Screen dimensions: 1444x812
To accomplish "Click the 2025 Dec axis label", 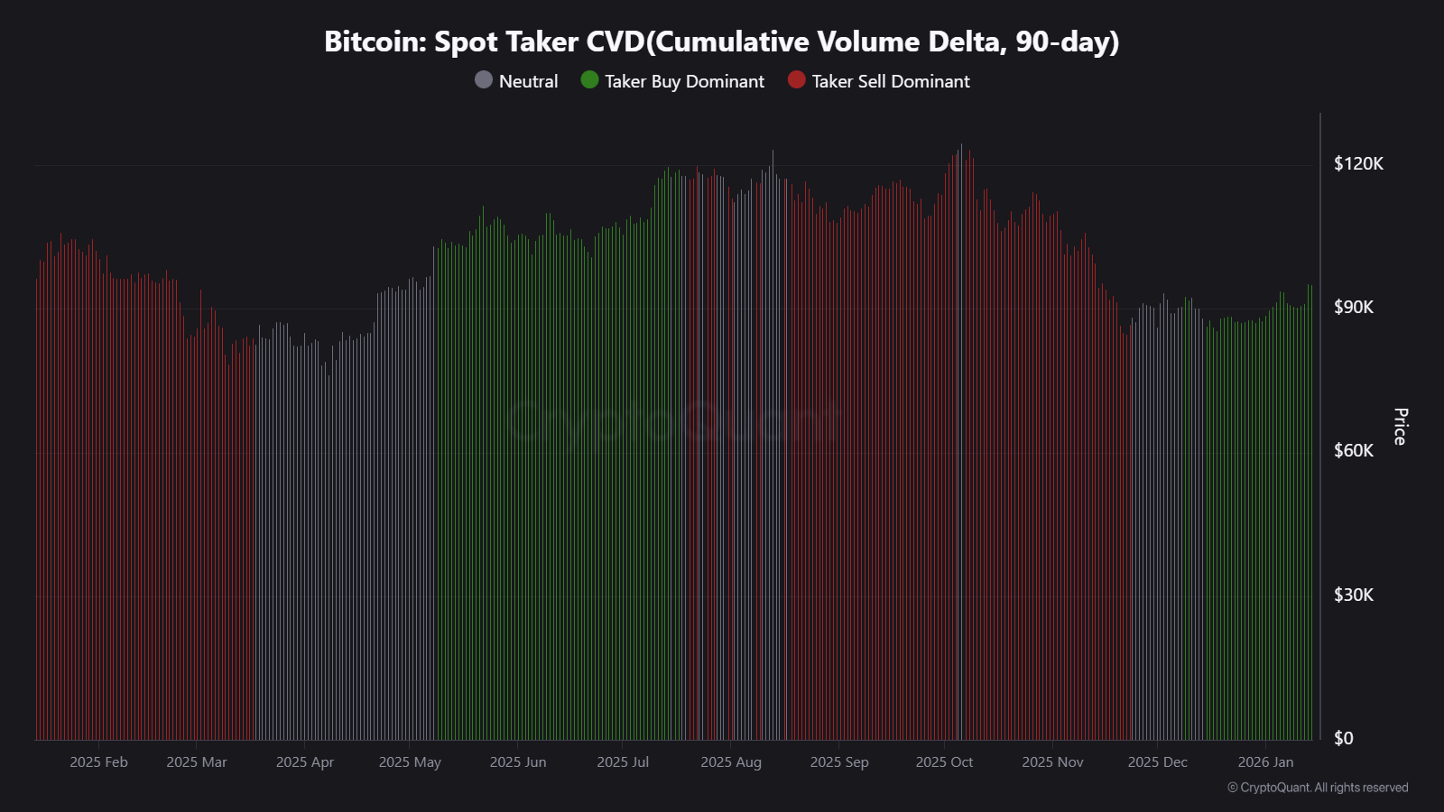I will click(1157, 762).
